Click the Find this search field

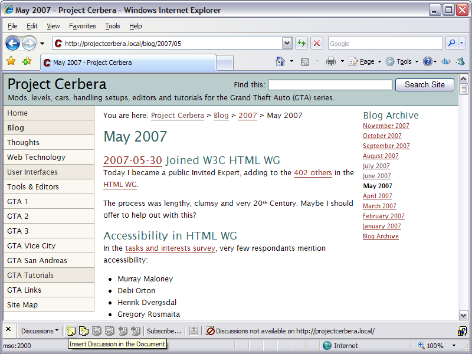(329, 85)
